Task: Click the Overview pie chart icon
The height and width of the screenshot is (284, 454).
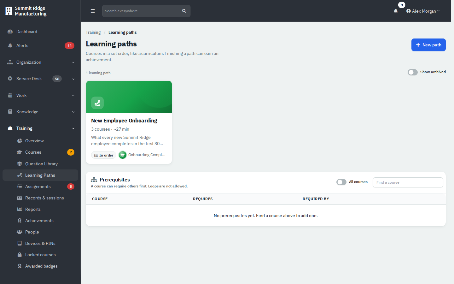Action: tap(20, 141)
